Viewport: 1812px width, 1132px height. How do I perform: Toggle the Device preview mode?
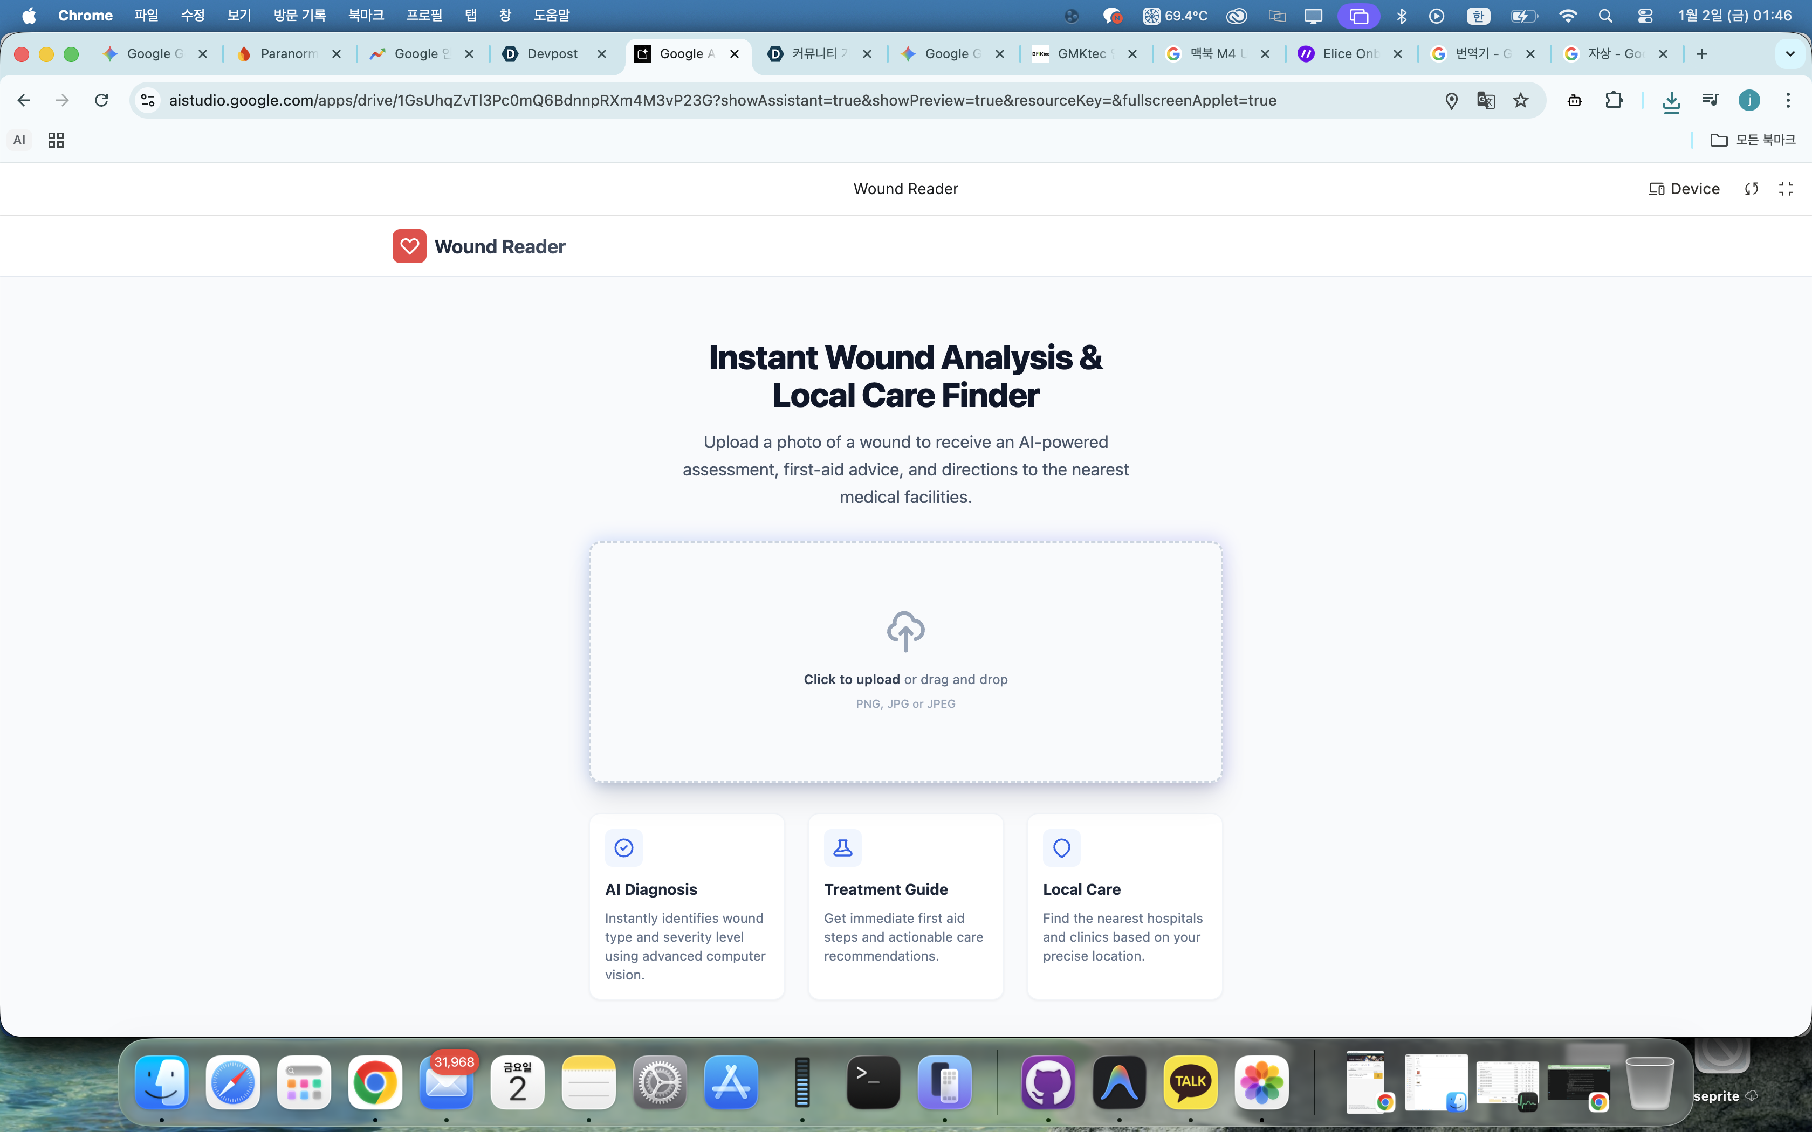pos(1684,189)
